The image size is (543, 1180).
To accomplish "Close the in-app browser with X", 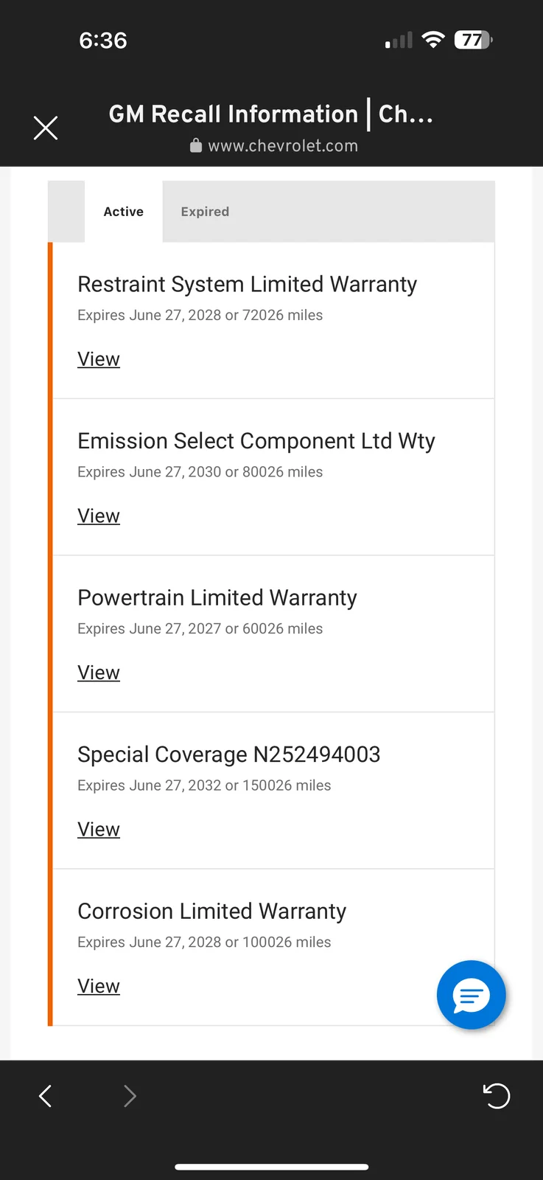I will [46, 128].
